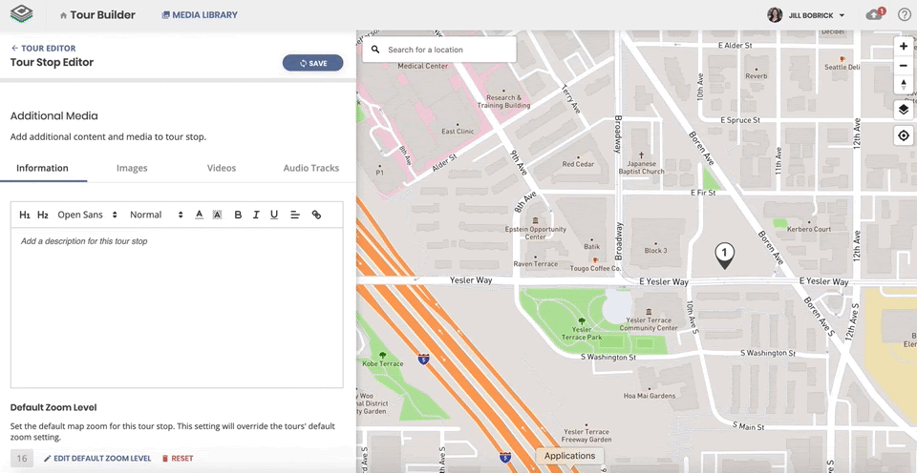Switch to the Videos tab
This screenshot has height=473, width=917.
point(222,168)
